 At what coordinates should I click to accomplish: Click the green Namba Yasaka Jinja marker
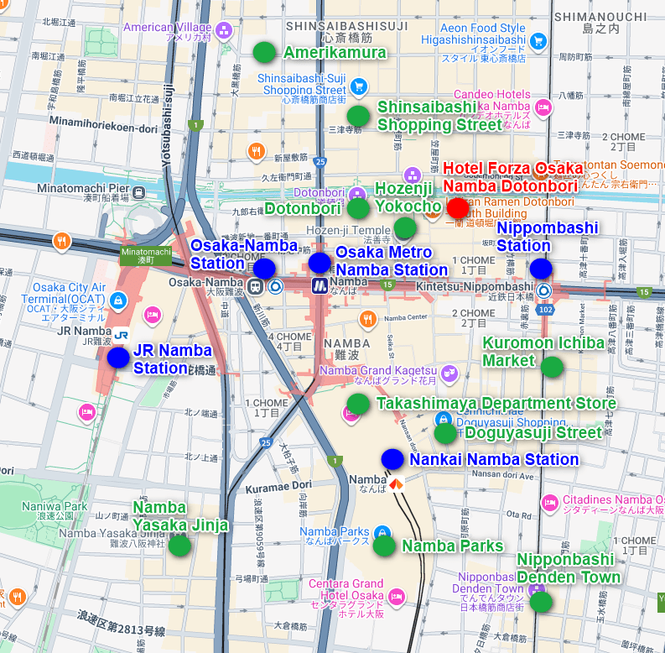point(179,546)
